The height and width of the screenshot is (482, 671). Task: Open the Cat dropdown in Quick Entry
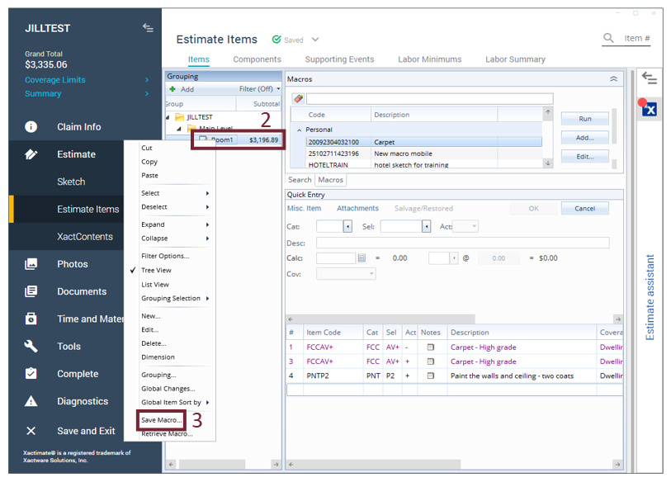[x=347, y=226]
